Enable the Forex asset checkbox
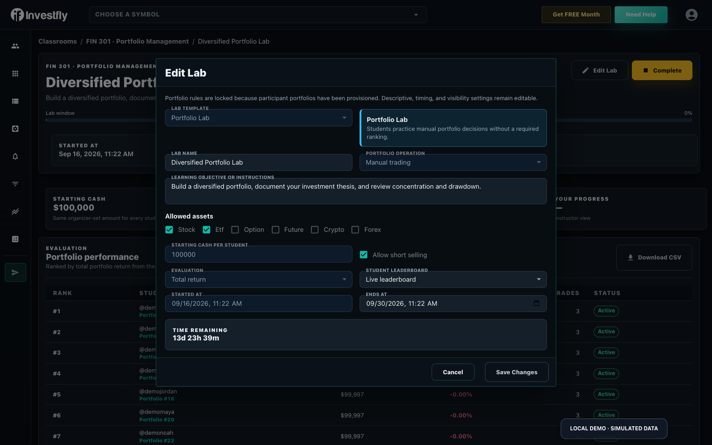 [355, 230]
